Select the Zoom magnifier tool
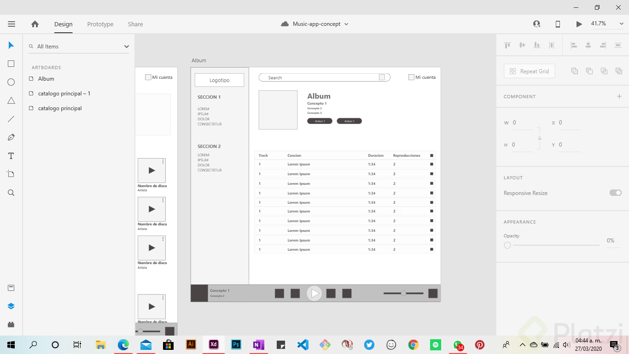 pyautogui.click(x=11, y=193)
